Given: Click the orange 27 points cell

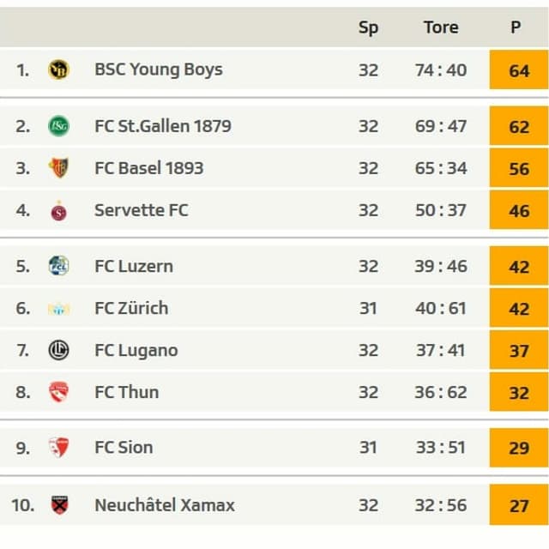Looking at the screenshot, I should coord(519,504).
